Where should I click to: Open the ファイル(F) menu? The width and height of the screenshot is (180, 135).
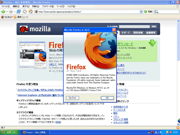(x=6, y=6)
